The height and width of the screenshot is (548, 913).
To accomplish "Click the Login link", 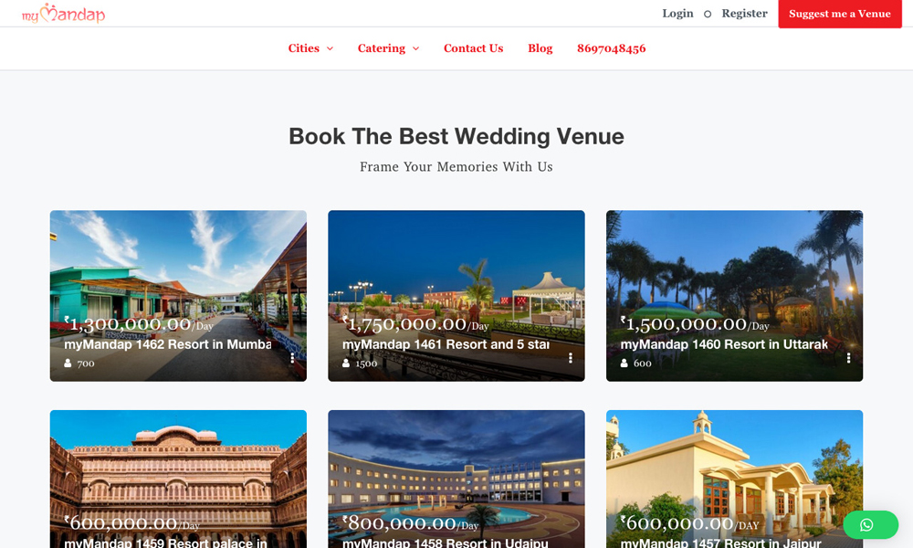I will click(x=677, y=14).
